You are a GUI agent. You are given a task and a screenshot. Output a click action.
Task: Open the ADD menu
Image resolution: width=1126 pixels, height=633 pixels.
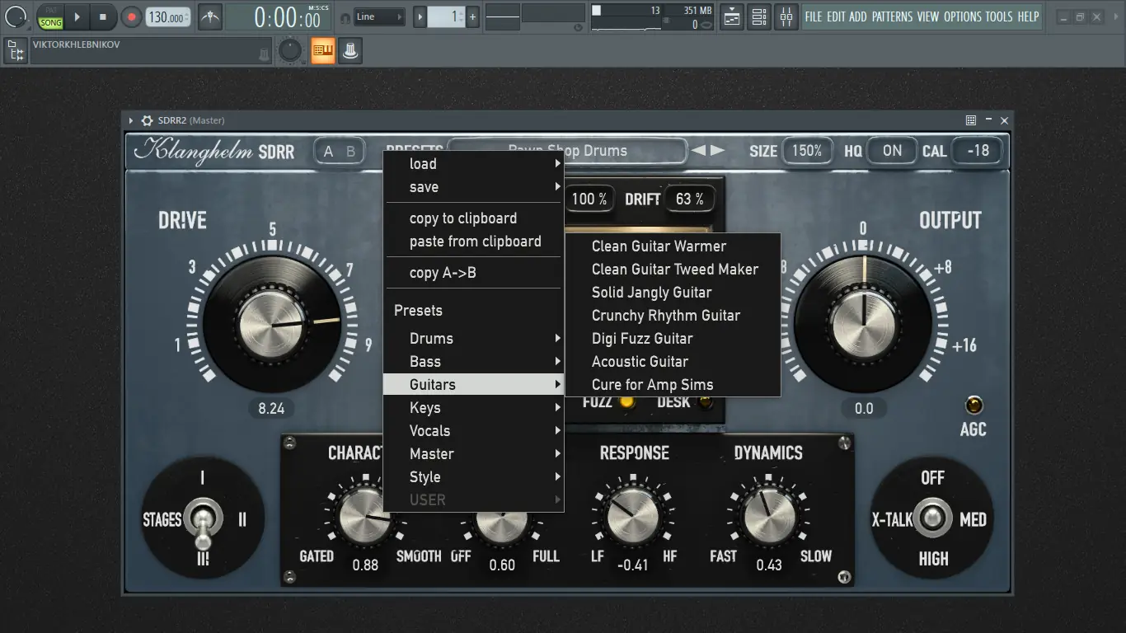click(858, 16)
